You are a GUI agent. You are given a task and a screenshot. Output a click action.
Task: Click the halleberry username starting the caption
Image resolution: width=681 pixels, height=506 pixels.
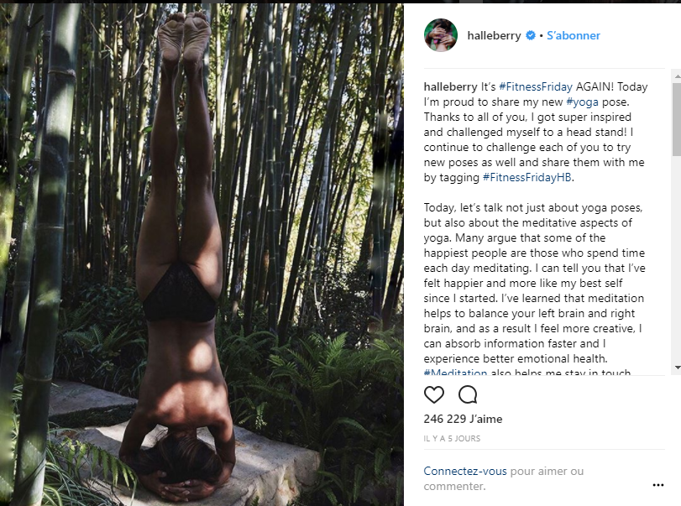[x=450, y=86]
